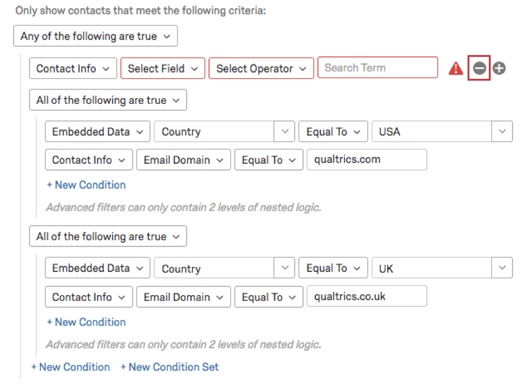Expand the USA value dropdown

pyautogui.click(x=502, y=132)
